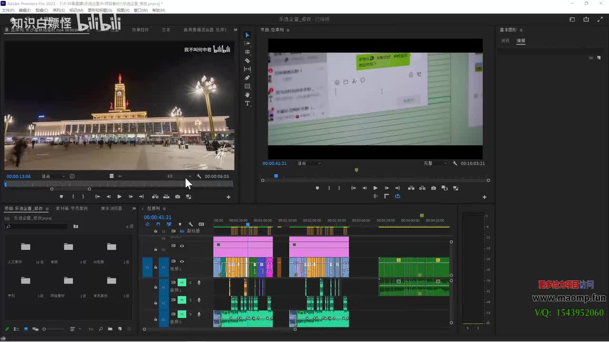
Task: Click Quick Export icon at top right
Action: 586,19
